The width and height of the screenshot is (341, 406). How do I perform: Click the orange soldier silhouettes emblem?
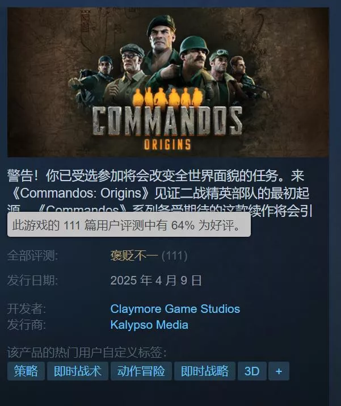point(167,97)
